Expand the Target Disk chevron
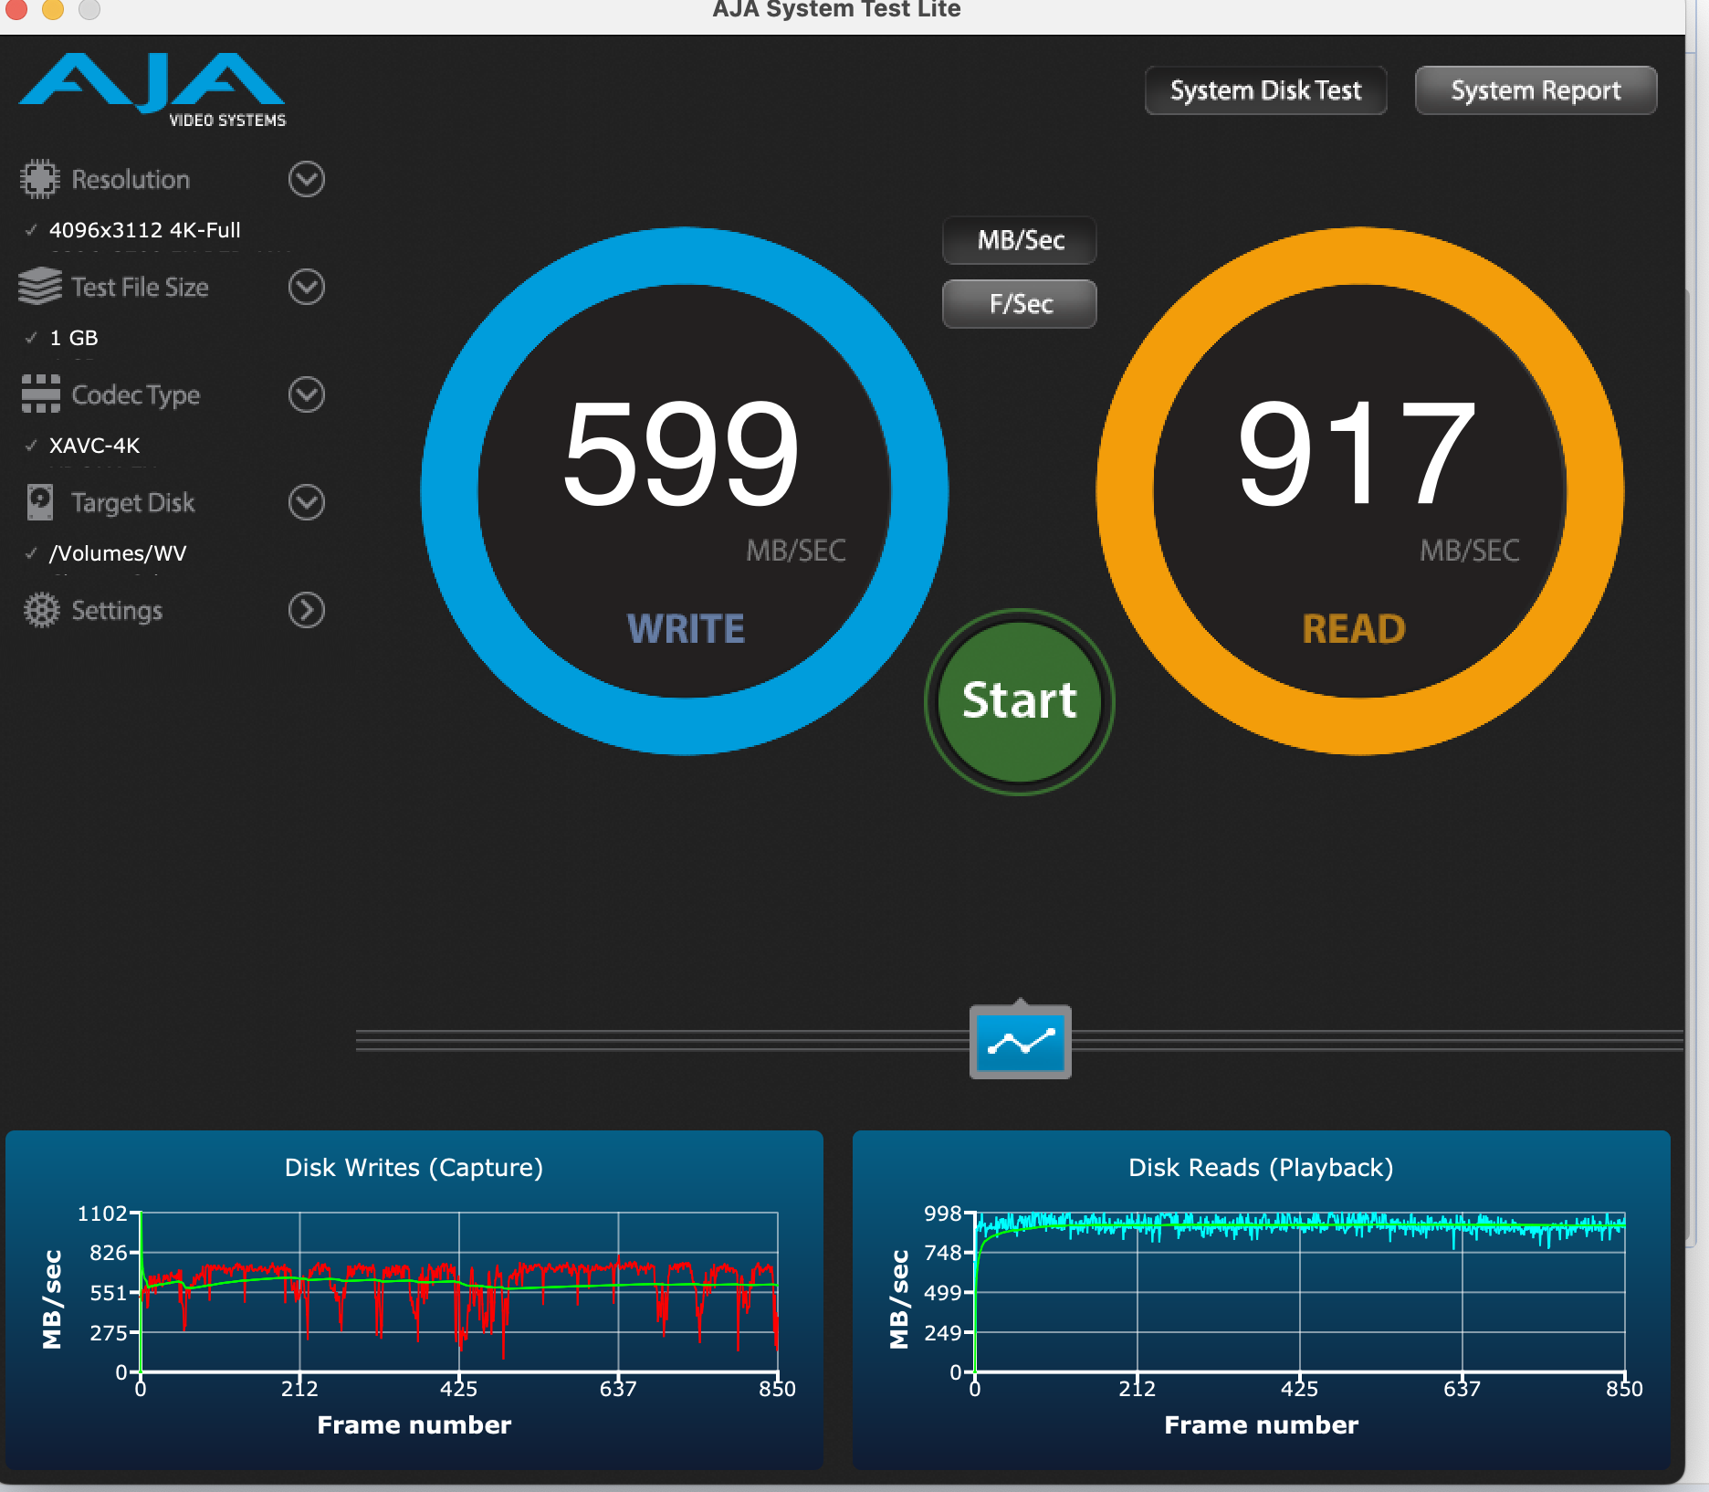1709x1492 pixels. pos(307,502)
